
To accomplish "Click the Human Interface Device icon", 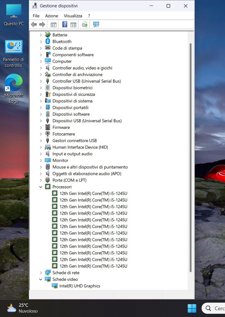I will click(x=48, y=147).
